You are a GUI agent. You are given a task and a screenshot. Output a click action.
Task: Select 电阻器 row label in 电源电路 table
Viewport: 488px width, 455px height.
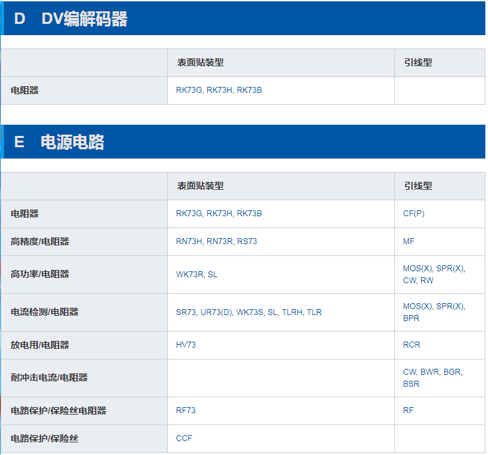point(25,214)
